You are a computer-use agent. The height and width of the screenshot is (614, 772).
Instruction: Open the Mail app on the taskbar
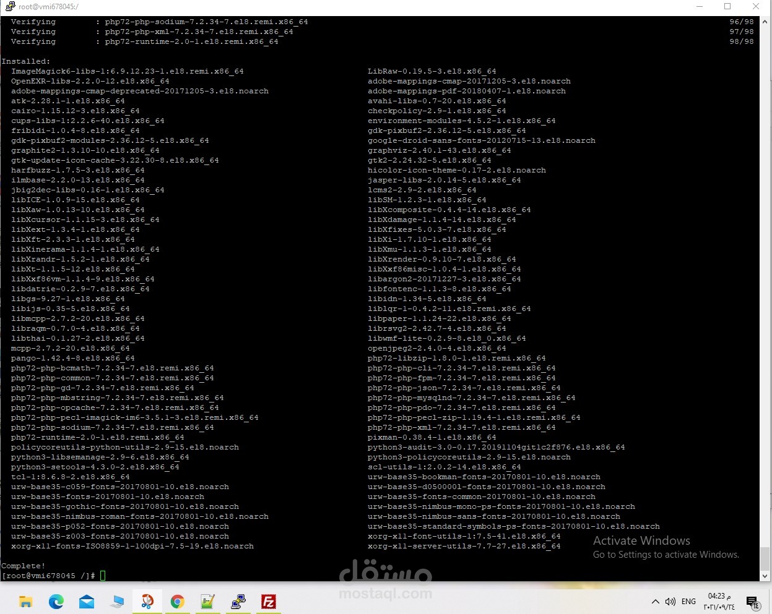pyautogui.click(x=87, y=602)
